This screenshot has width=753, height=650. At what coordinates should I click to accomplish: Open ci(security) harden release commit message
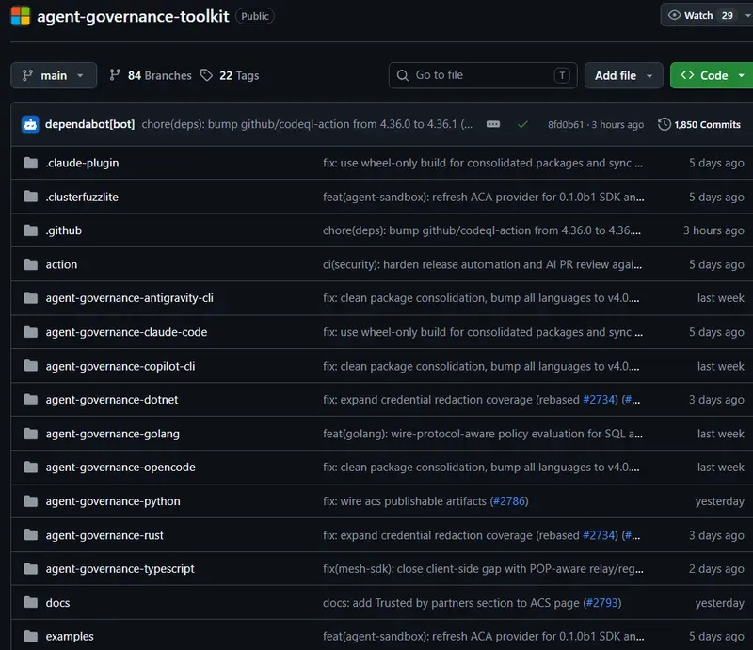(x=482, y=264)
